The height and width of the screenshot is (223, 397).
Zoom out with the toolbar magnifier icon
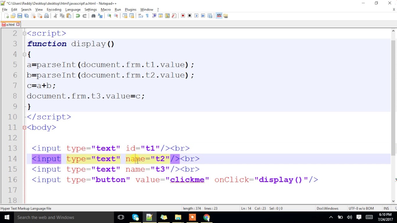click(116, 16)
